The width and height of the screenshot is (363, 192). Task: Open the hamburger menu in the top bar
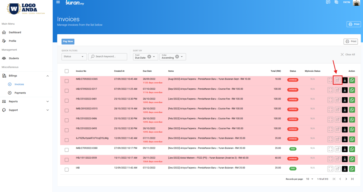58,2
